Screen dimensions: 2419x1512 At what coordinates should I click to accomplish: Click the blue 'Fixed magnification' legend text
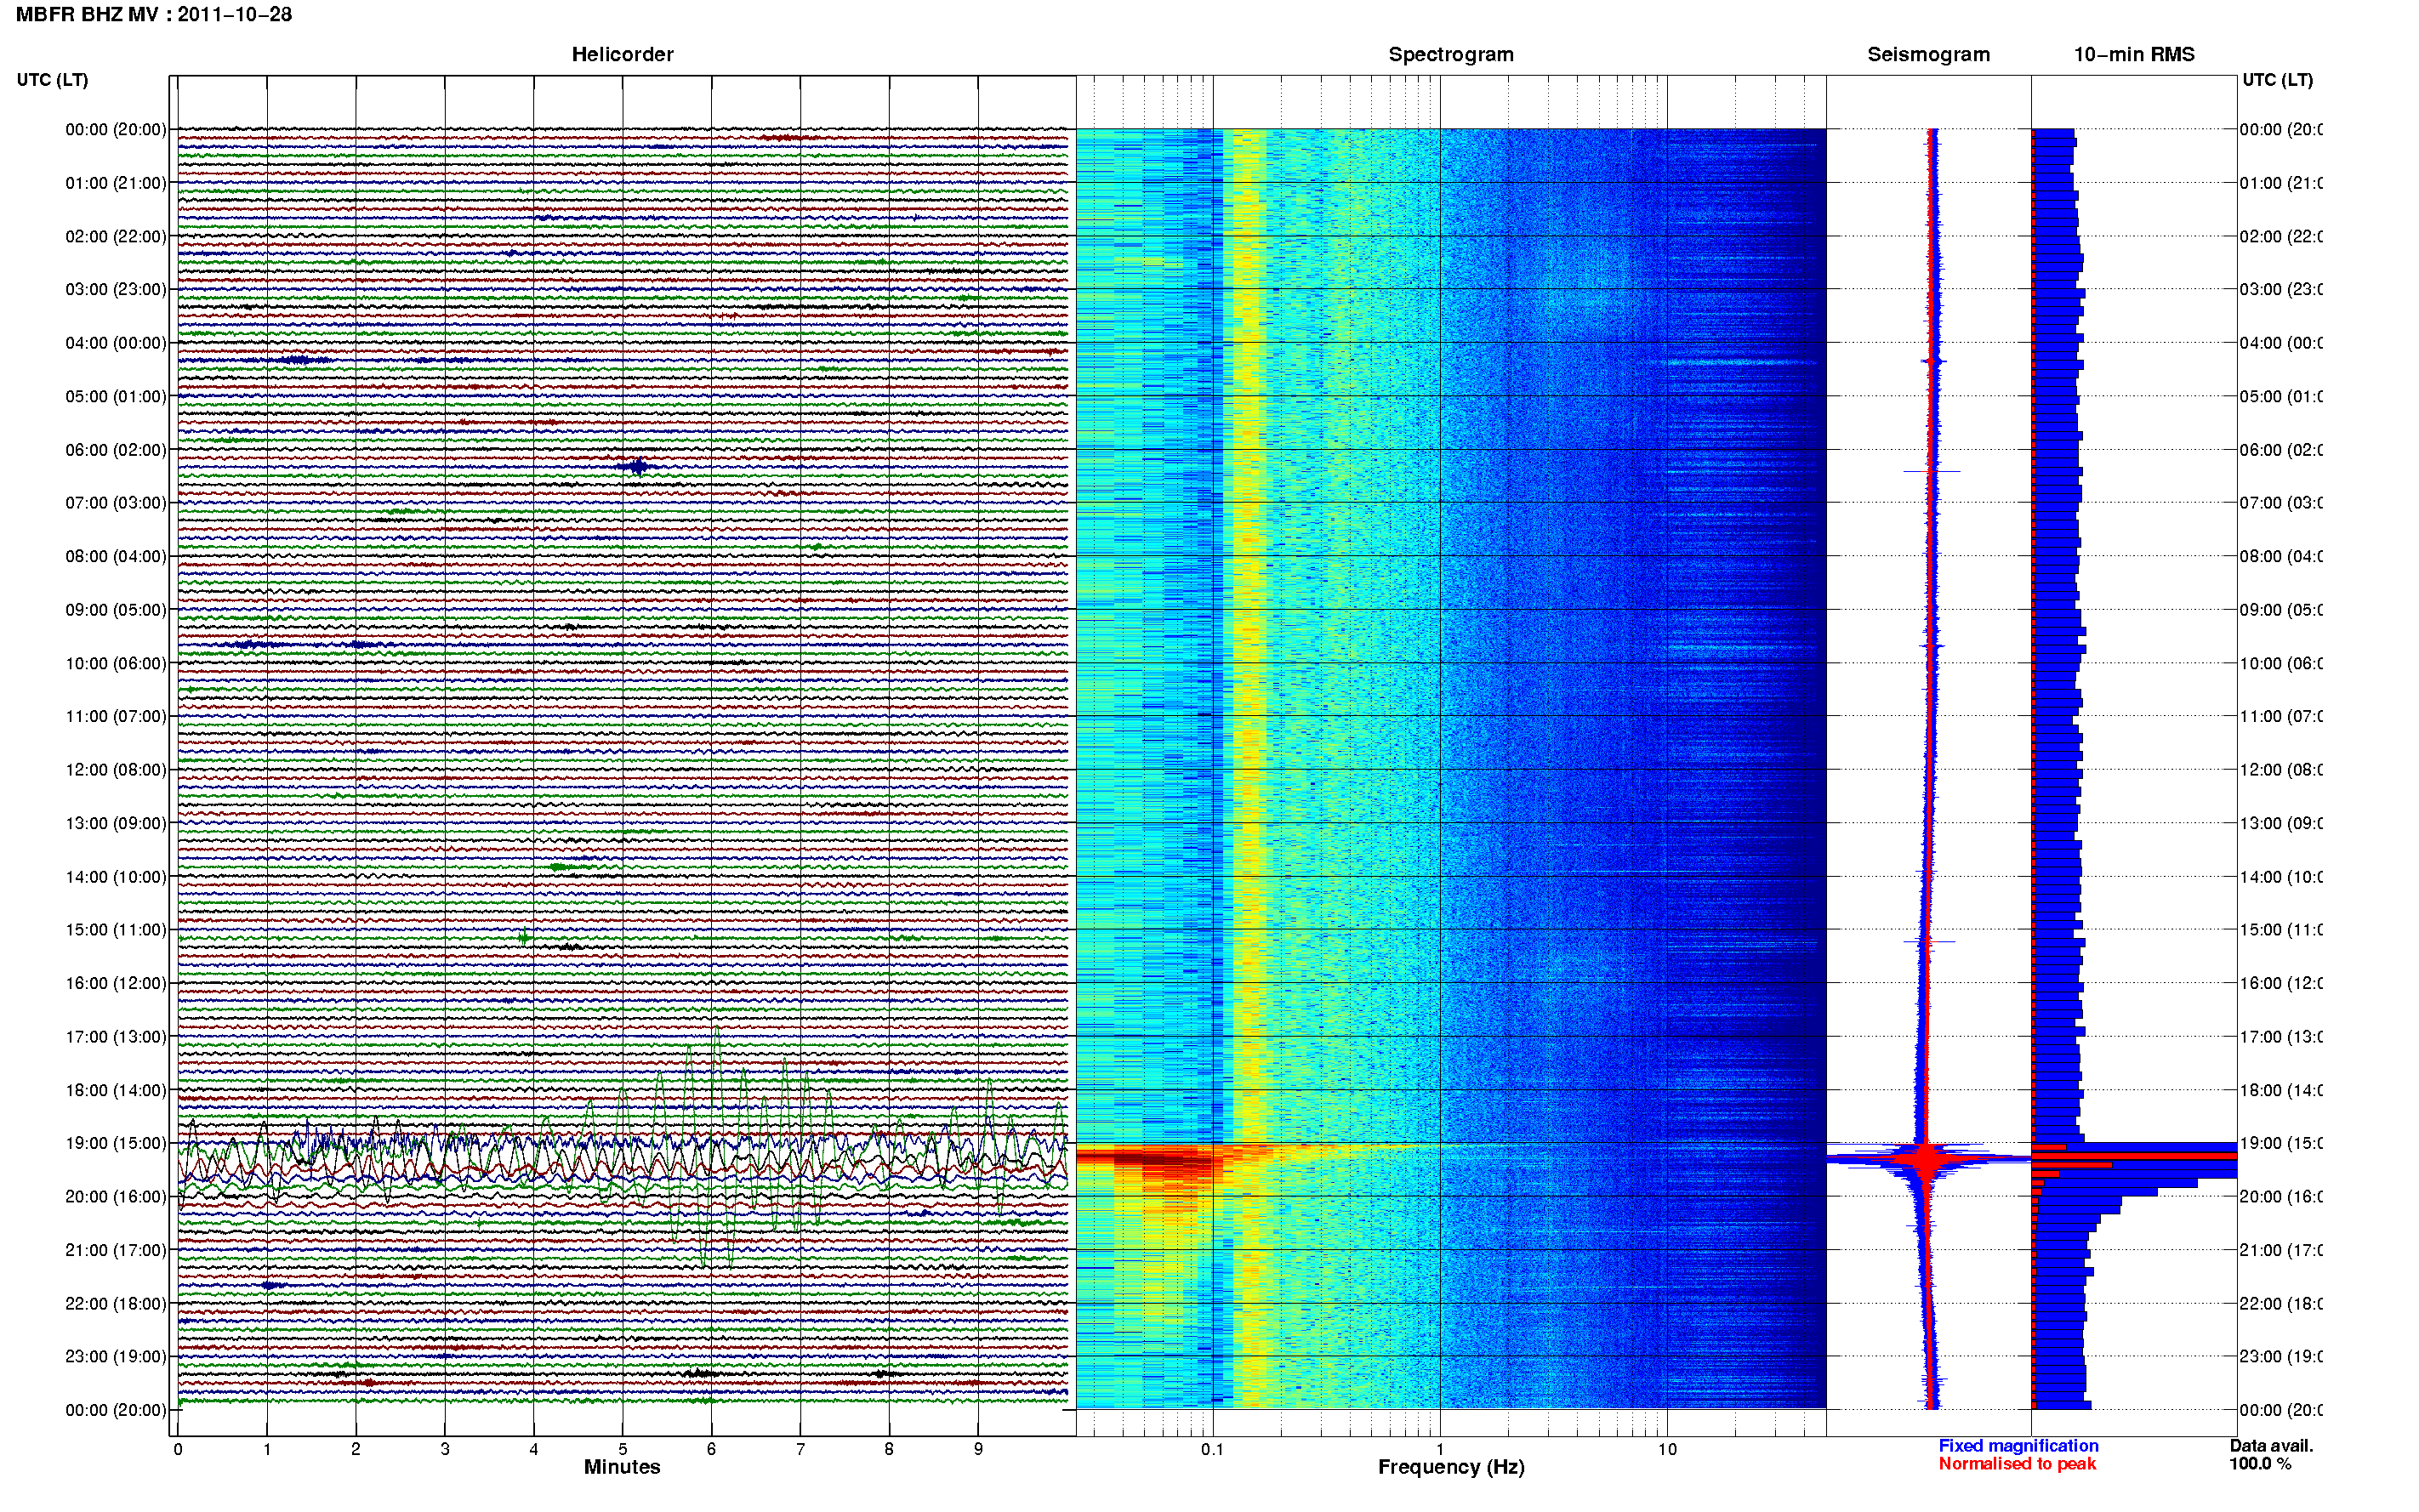point(2018,1446)
